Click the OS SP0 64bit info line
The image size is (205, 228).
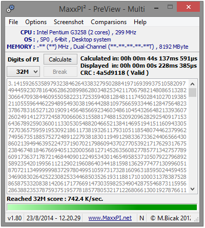pos(68,39)
